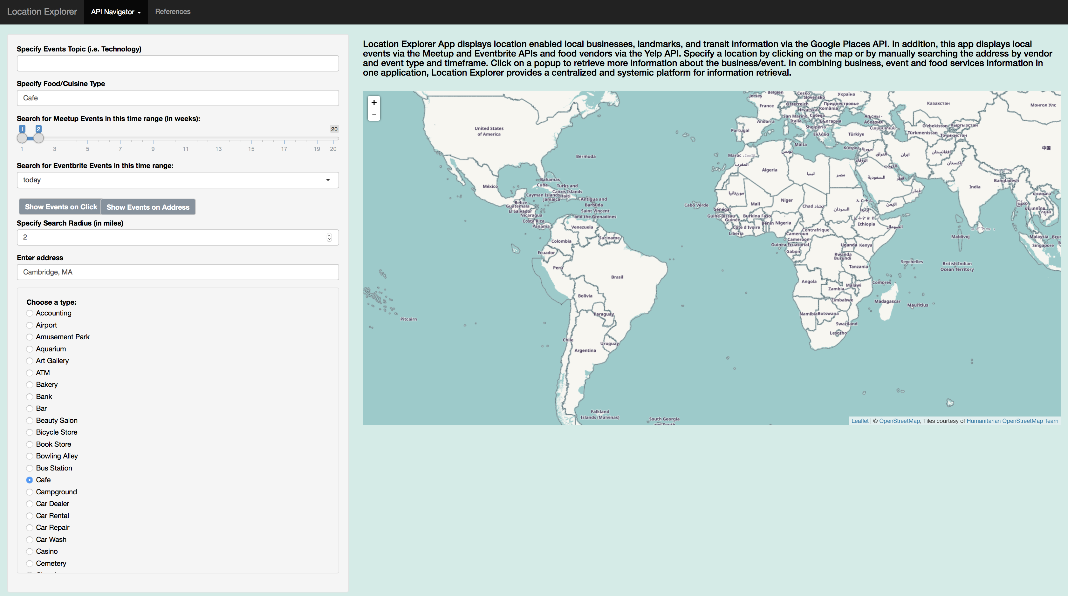Click Madagascar label on the map

point(887,301)
